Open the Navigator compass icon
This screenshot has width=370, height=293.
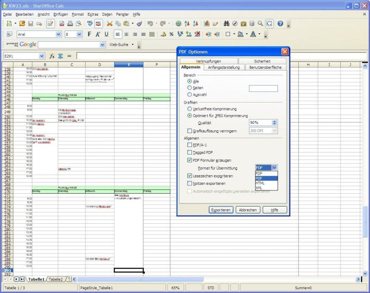pyautogui.click(x=235, y=24)
